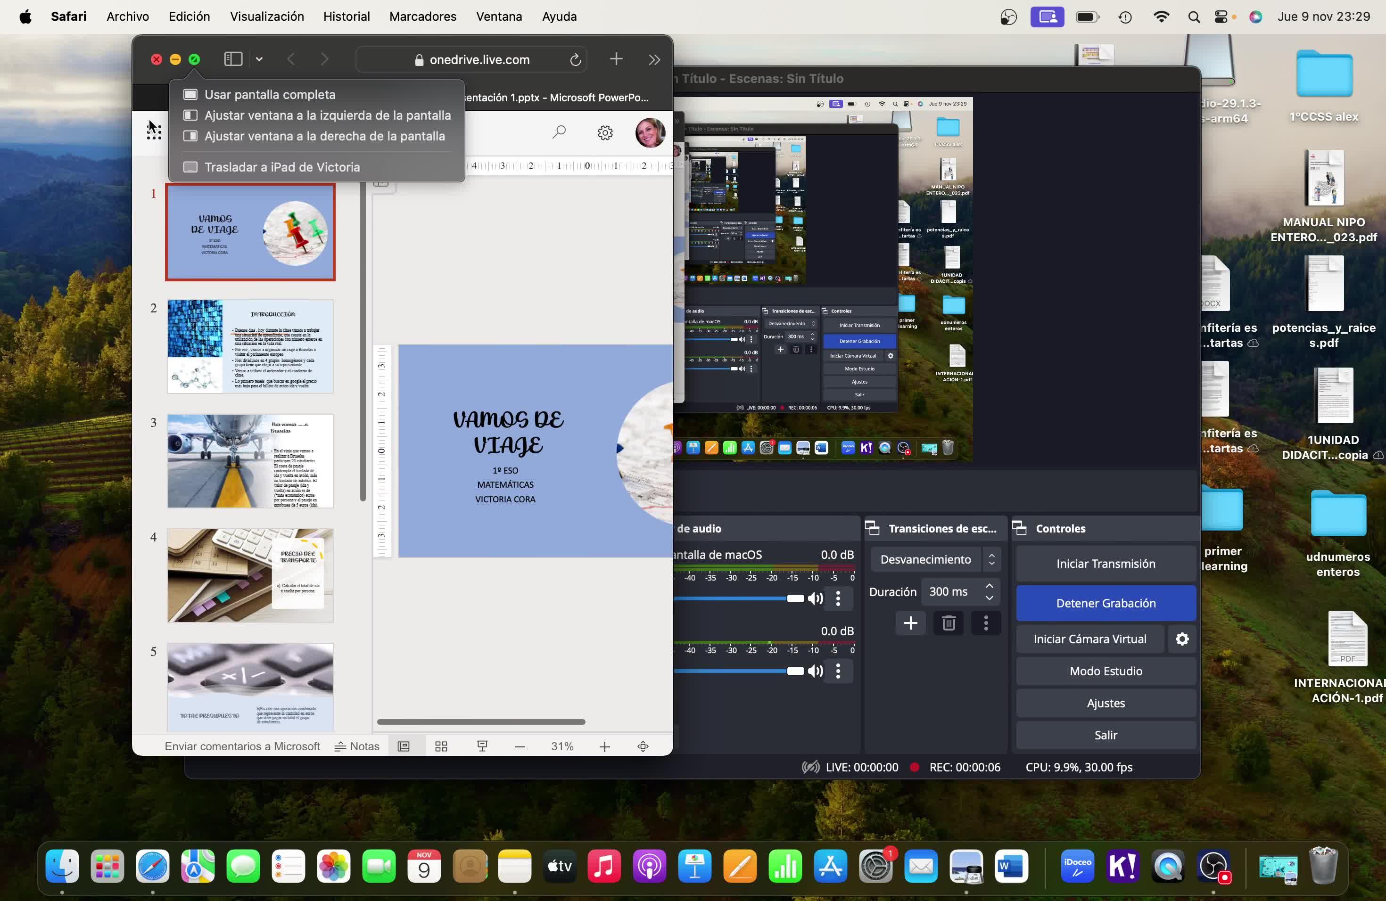Toggle the Notas panel in PowerPoint
Image resolution: width=1386 pixels, height=901 pixels.
(x=357, y=746)
